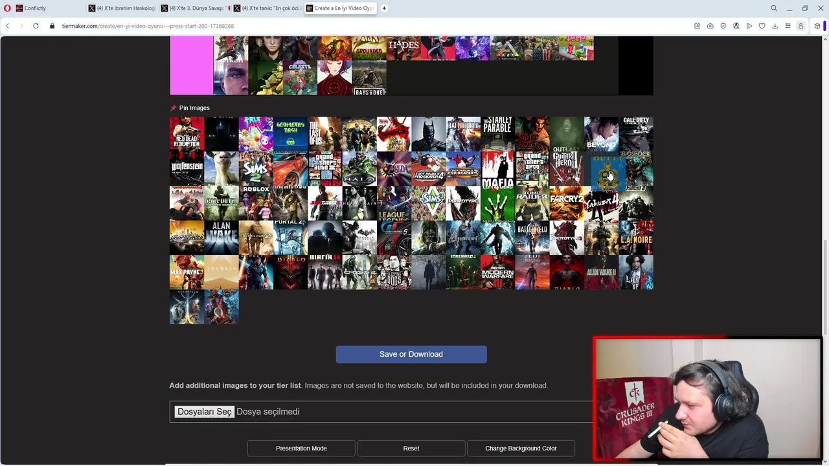
Task: Open Presentation Mode
Action: click(301, 448)
